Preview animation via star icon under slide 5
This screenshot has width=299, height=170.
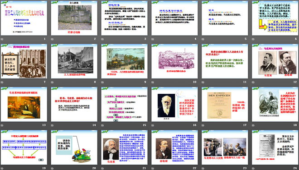(x=203, y=39)
